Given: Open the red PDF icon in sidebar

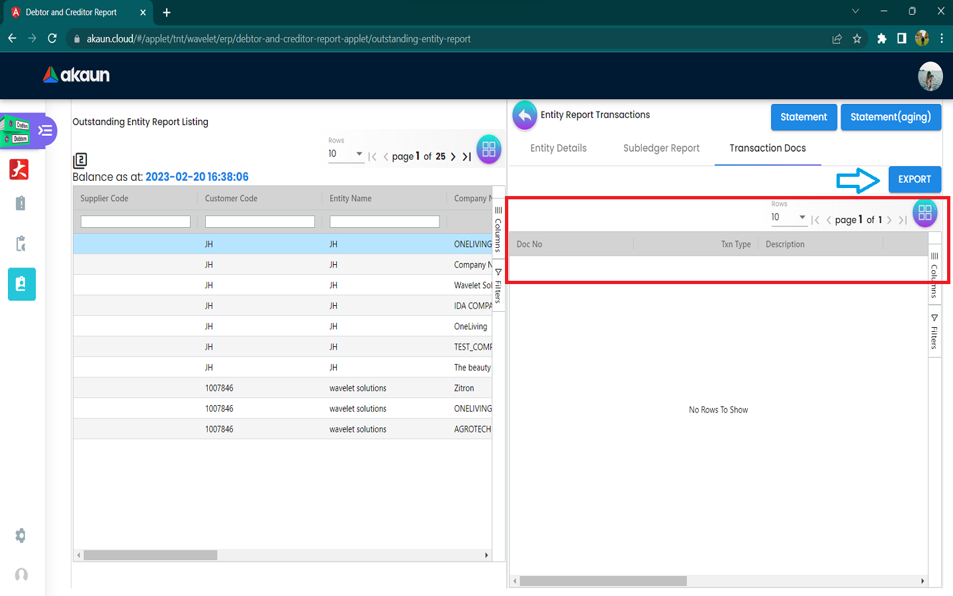Looking at the screenshot, I should (19, 170).
